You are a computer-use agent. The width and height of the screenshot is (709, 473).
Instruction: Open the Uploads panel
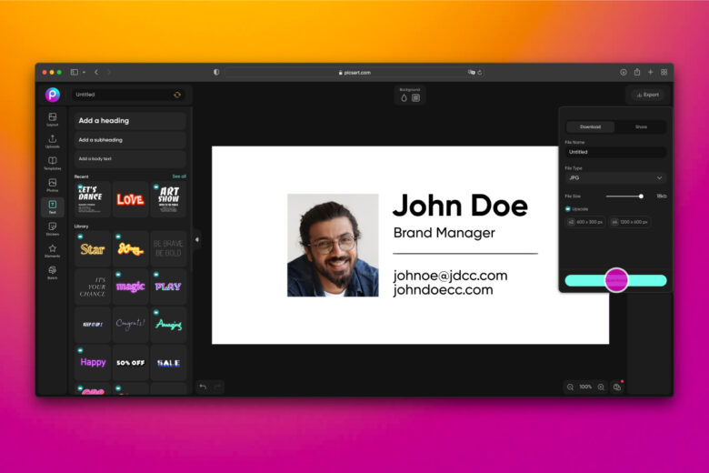click(53, 141)
